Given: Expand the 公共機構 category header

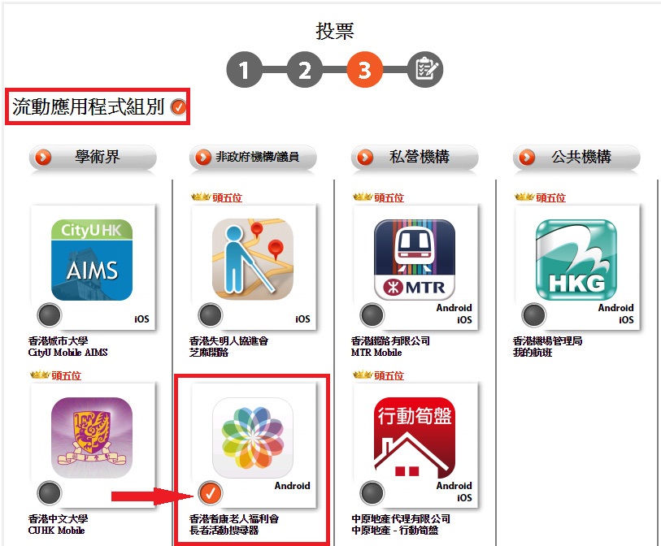Looking at the screenshot, I should [576, 157].
